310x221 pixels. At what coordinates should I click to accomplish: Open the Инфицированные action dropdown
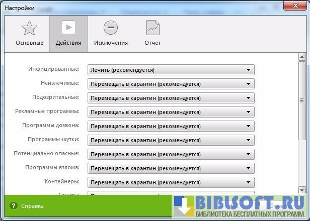coord(171,70)
